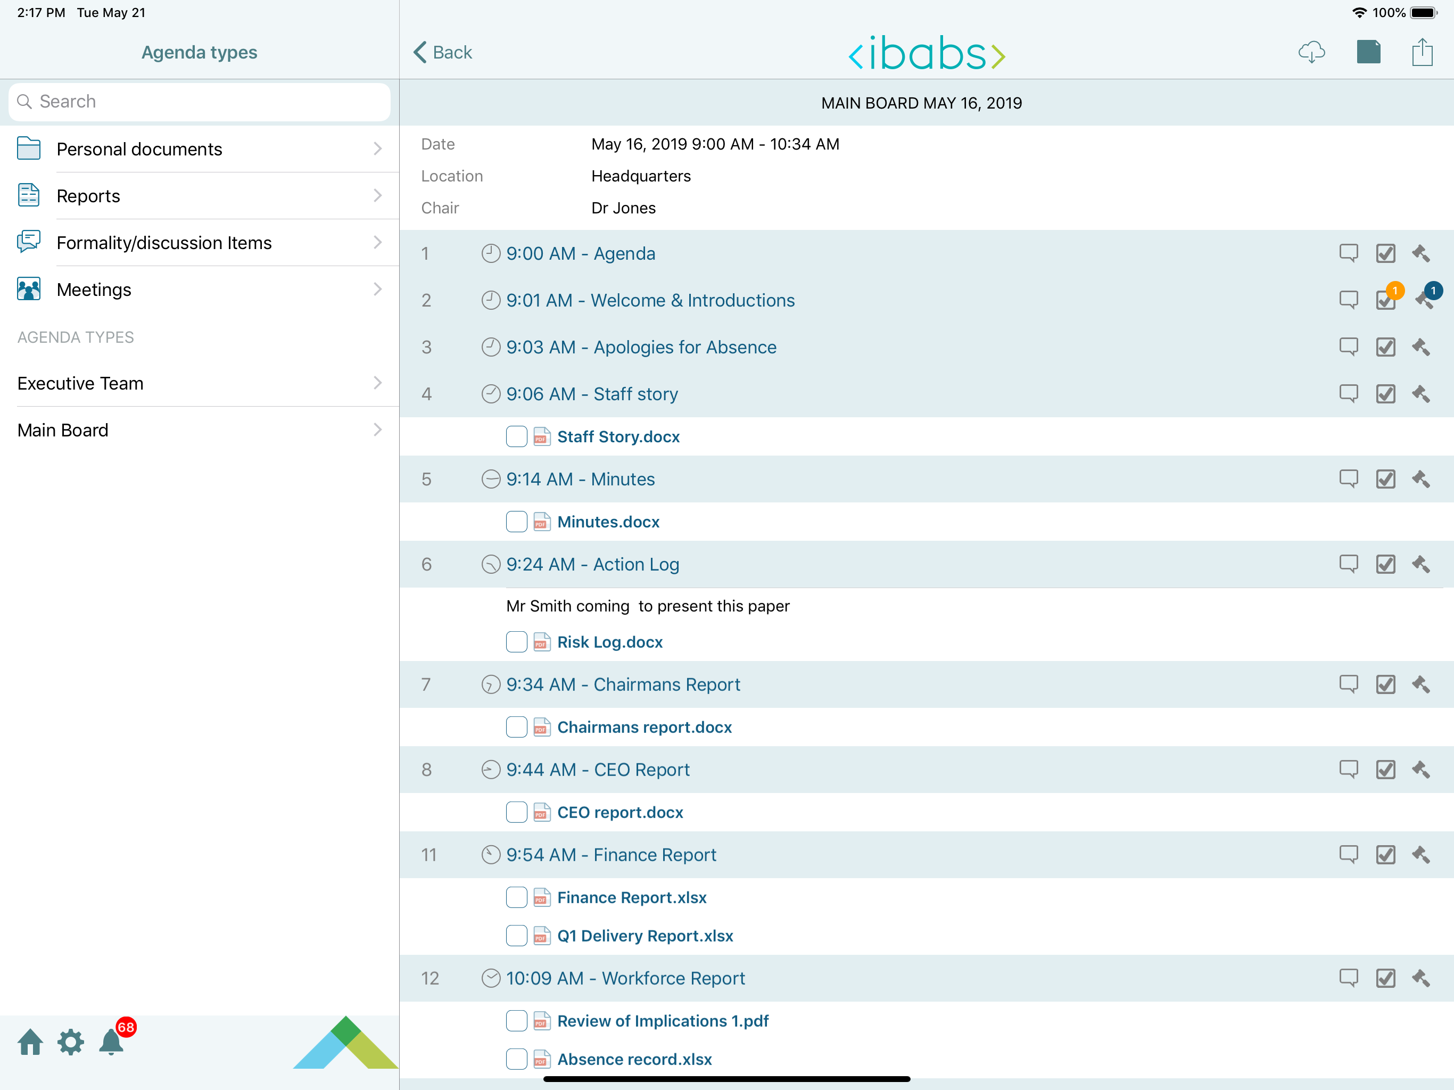The height and width of the screenshot is (1090, 1454).
Task: Open Absence record.xlsx document
Action: pos(634,1059)
